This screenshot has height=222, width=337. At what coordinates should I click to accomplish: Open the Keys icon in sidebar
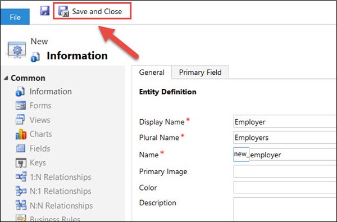click(21, 162)
